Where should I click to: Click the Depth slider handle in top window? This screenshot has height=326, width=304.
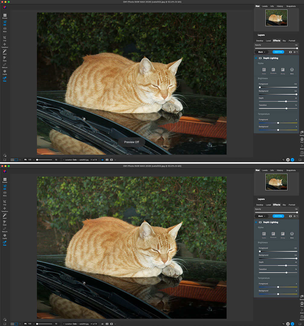pyautogui.click(x=286, y=101)
